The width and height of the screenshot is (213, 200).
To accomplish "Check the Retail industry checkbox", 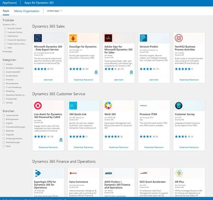I will (4, 146).
